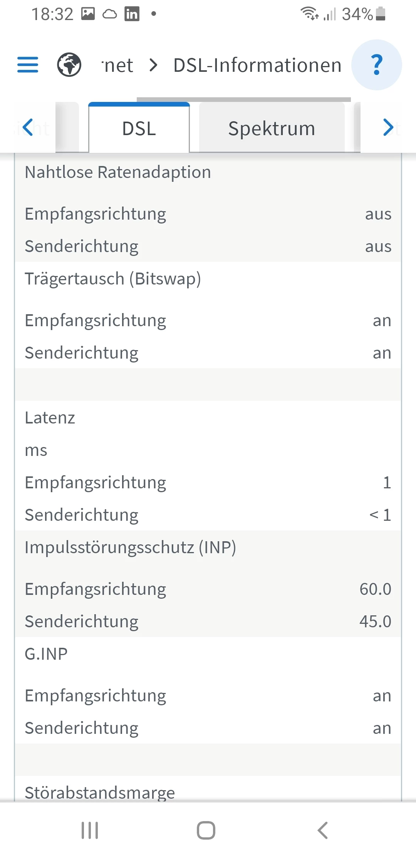Tap the G.INP section heading
Viewport: 416px width, 857px height.
click(46, 654)
